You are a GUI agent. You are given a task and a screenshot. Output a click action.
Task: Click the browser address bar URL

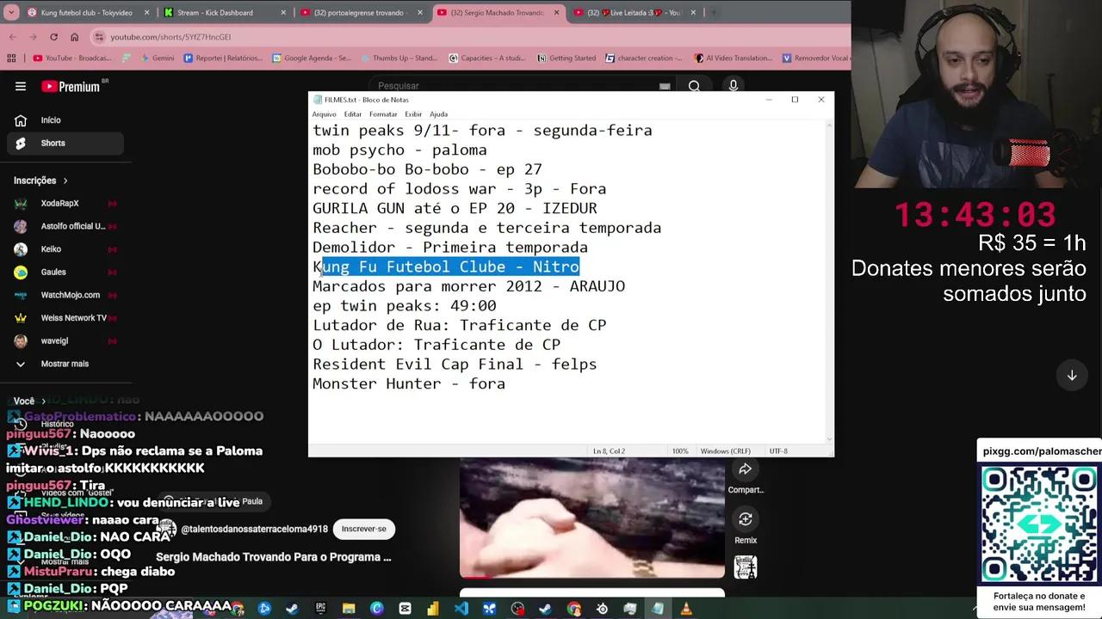[x=170, y=37]
